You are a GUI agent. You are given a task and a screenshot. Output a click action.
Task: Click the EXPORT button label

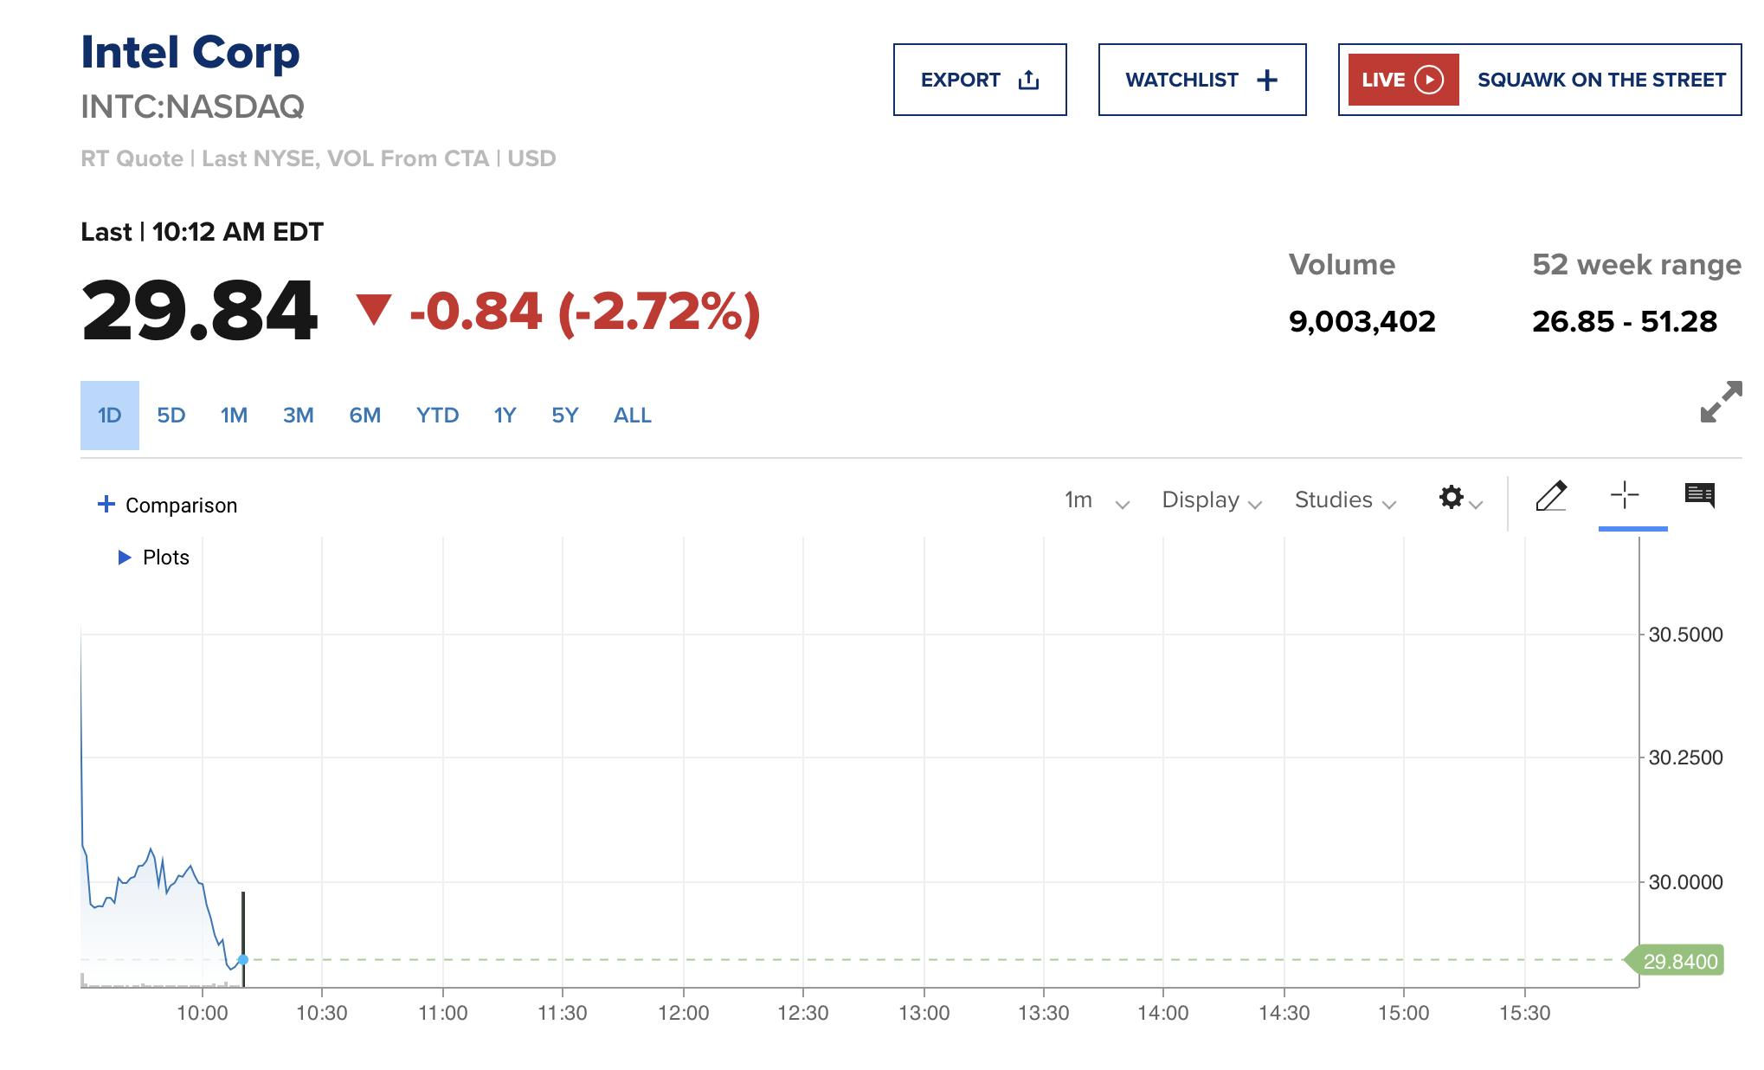click(960, 81)
